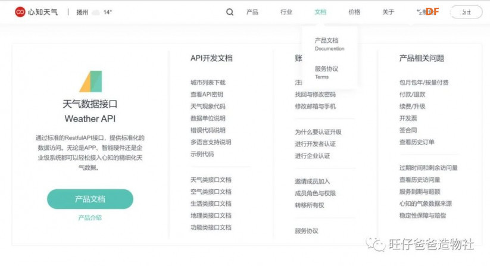The image size is (490, 266).
Task: Open 服务协议 link at column bottom
Action: (x=307, y=231)
